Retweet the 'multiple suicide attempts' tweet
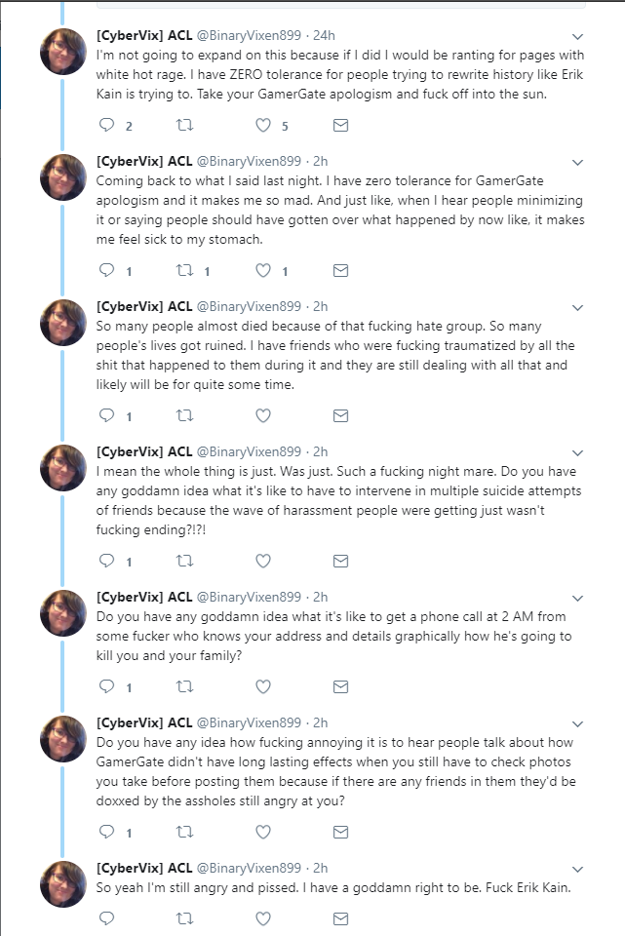This screenshot has height=936, width=625. tap(184, 561)
